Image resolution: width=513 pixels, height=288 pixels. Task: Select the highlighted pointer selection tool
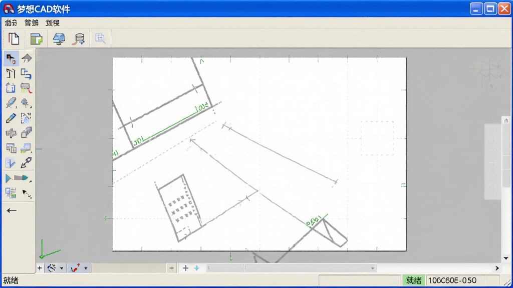(11, 59)
